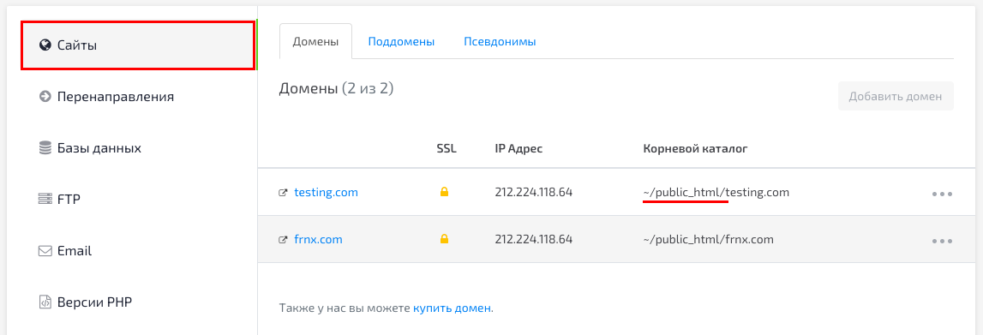Click the ~/public_html/frnx.com root directory path
This screenshot has width=983, height=335.
pos(709,239)
